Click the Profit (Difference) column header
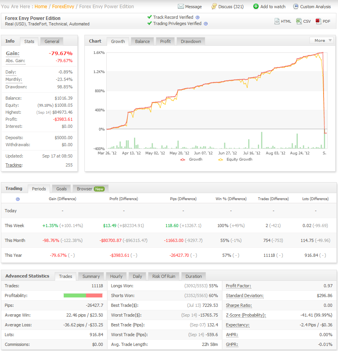 point(124,199)
